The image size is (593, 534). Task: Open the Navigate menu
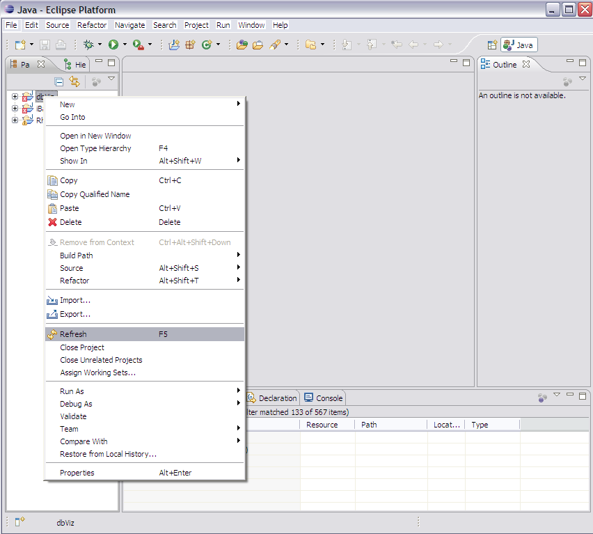click(x=129, y=25)
